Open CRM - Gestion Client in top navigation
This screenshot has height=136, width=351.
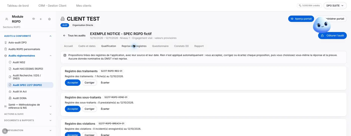pos(52,5)
